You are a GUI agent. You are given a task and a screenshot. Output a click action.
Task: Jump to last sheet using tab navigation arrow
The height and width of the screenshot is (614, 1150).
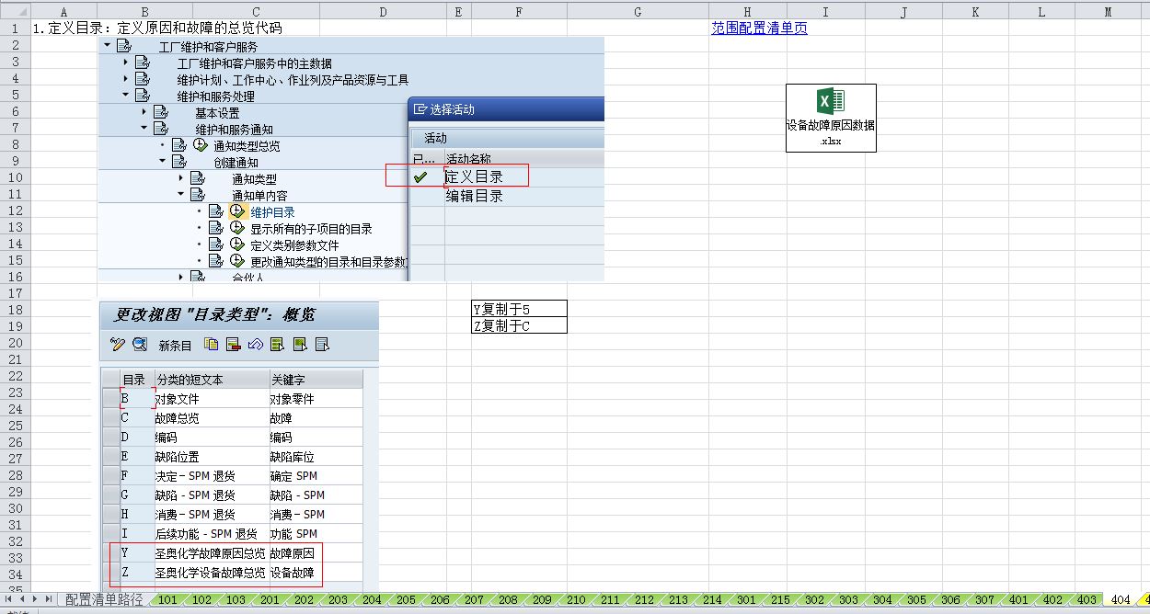[49, 600]
